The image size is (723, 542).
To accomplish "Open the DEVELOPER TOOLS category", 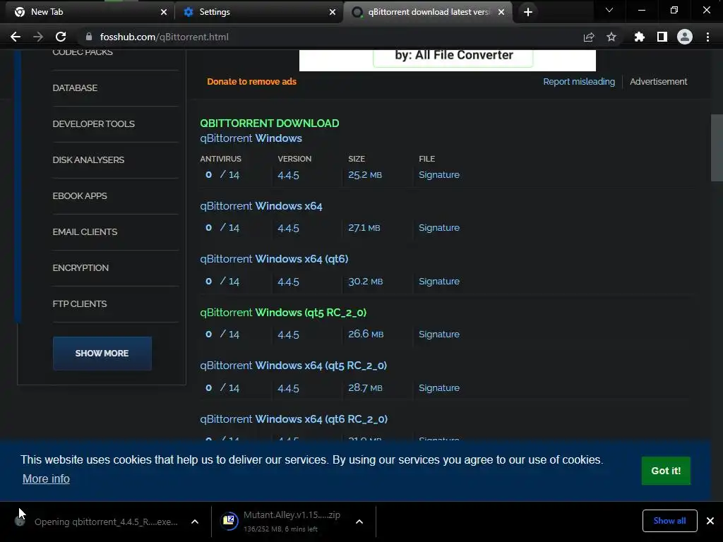I will tap(94, 124).
